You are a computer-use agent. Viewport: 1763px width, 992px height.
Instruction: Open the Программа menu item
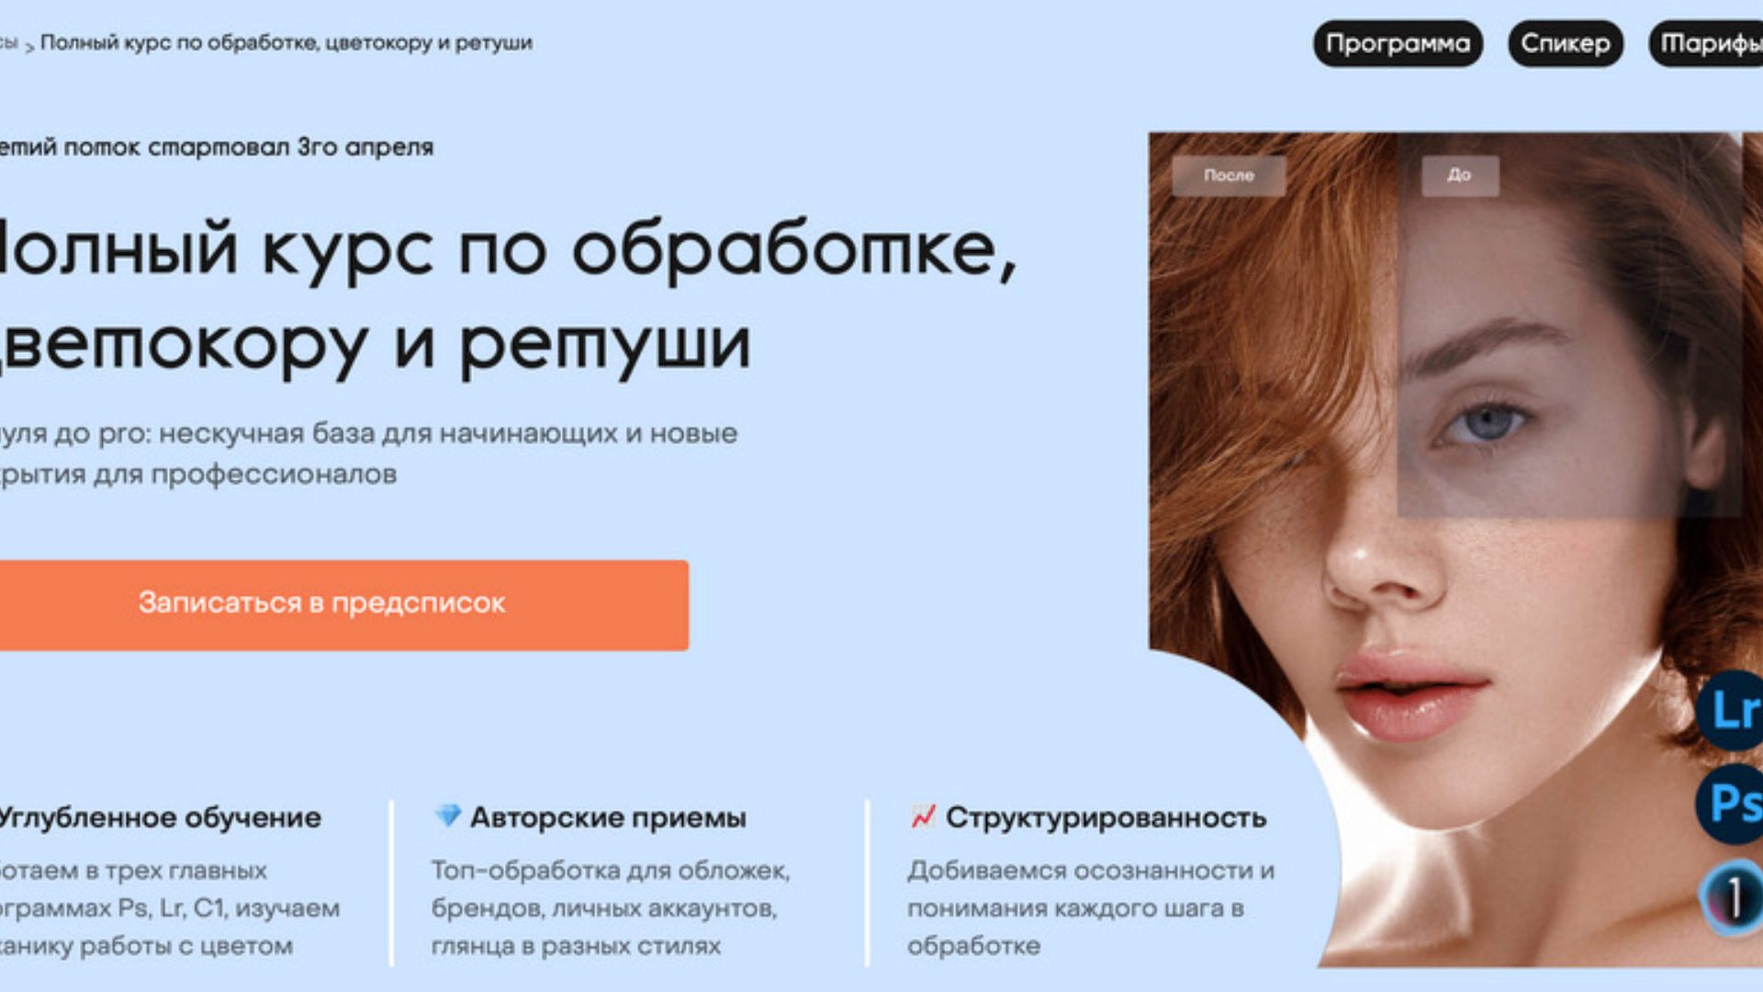(x=1398, y=43)
